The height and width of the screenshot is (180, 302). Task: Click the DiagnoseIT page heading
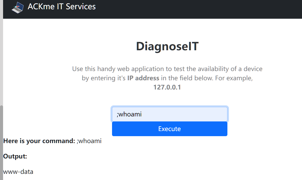[x=167, y=46]
